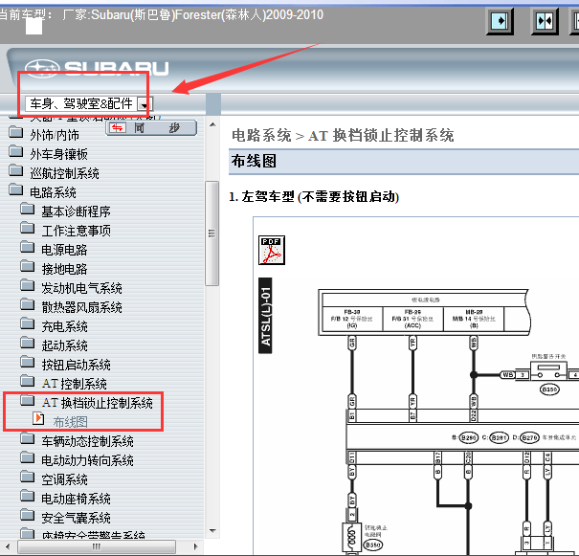
Task: Open the 空调系统 folder
Action: point(64,479)
